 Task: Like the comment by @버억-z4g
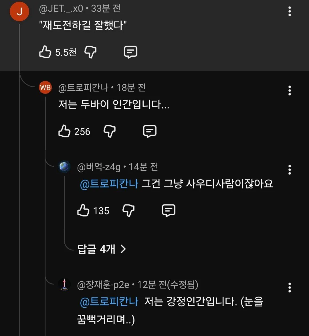pyautogui.click(x=83, y=211)
